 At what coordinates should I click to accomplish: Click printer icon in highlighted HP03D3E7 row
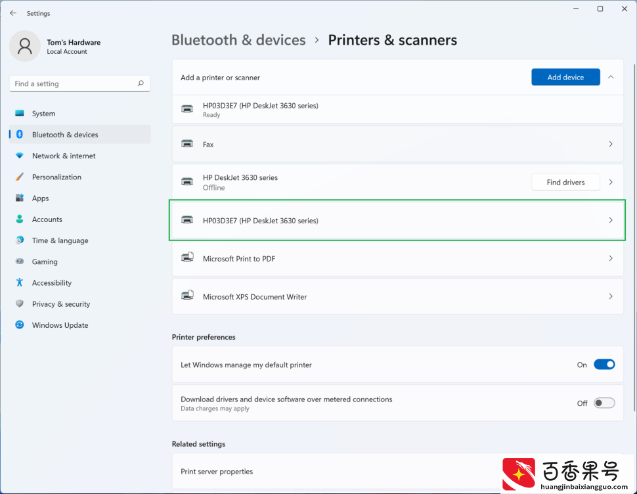[x=187, y=220]
